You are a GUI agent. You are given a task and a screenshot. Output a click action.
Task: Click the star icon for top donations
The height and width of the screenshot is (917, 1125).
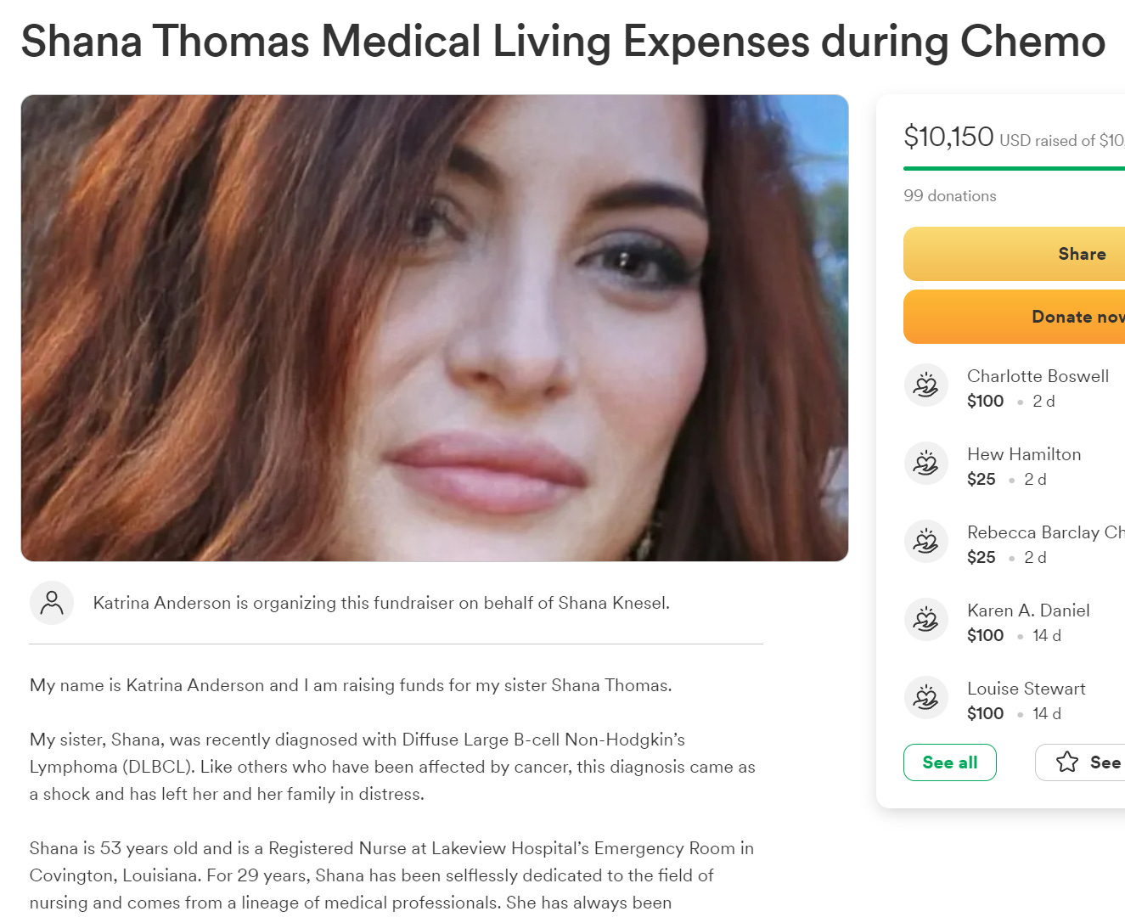pos(1067,762)
